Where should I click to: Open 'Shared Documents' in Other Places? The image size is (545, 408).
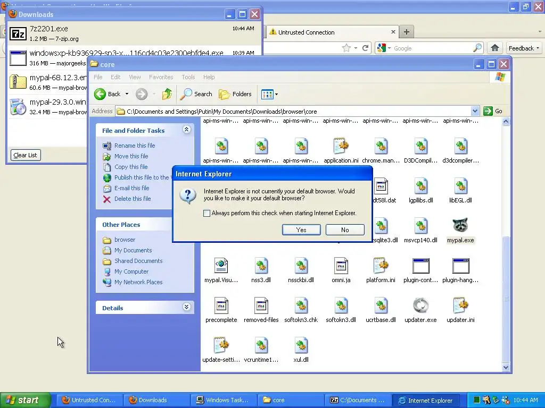(138, 261)
